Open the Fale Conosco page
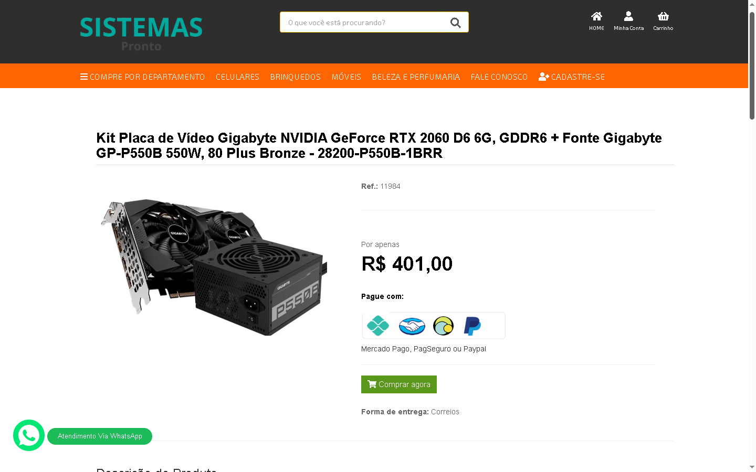The height and width of the screenshot is (472, 756). click(x=499, y=77)
